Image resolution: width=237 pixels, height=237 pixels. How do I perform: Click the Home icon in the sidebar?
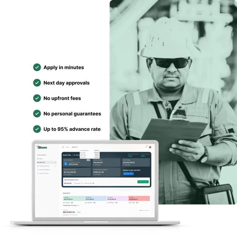[x=38, y=159]
